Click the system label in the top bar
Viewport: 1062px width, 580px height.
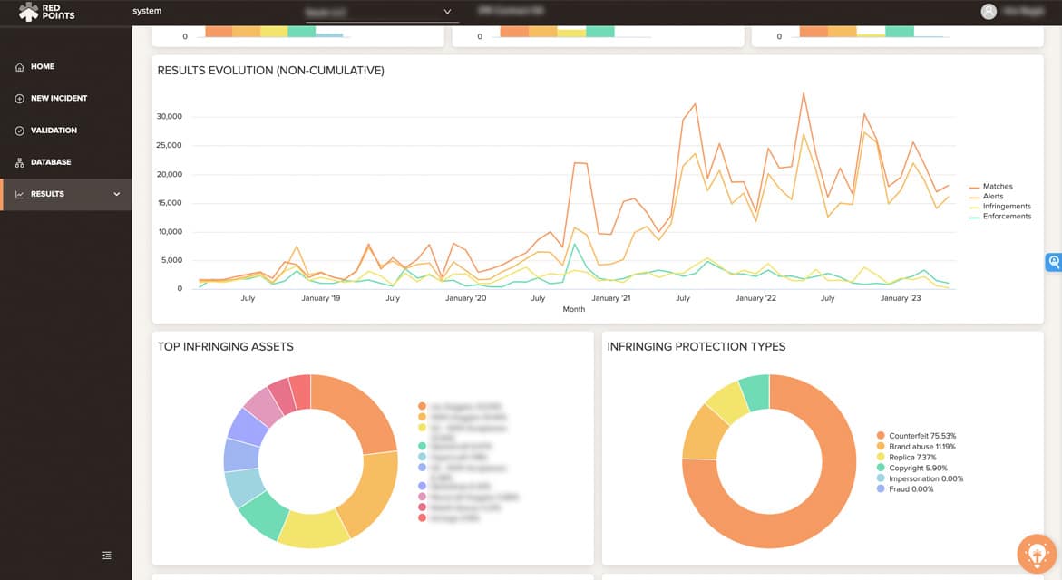click(x=147, y=11)
